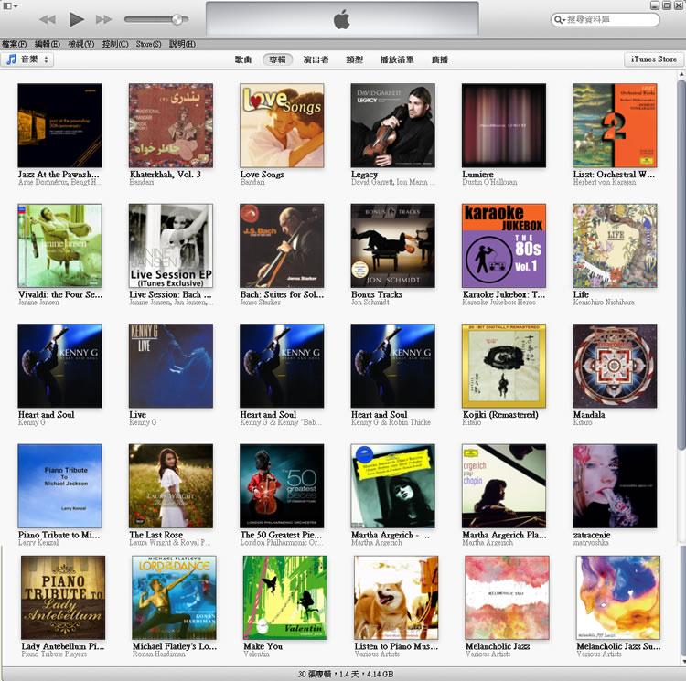
Task: Click the Previous track rewind button
Action: (x=48, y=20)
